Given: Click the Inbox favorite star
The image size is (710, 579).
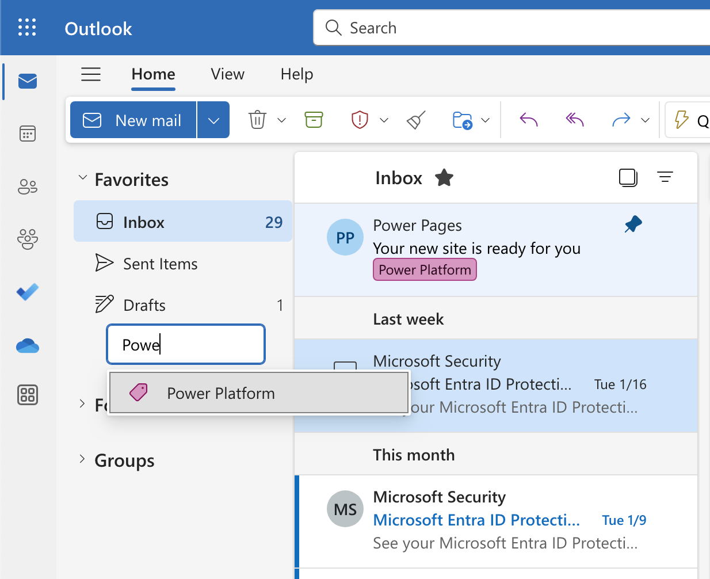Looking at the screenshot, I should (444, 178).
